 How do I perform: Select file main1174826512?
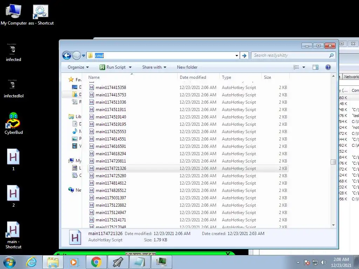pos(188,190)
